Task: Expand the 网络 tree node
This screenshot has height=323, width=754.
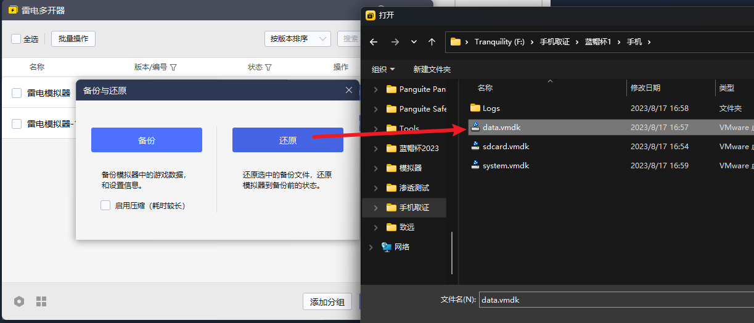Action: (371, 247)
